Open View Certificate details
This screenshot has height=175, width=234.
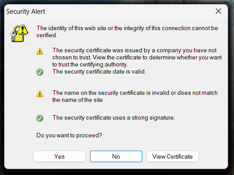[173, 156]
